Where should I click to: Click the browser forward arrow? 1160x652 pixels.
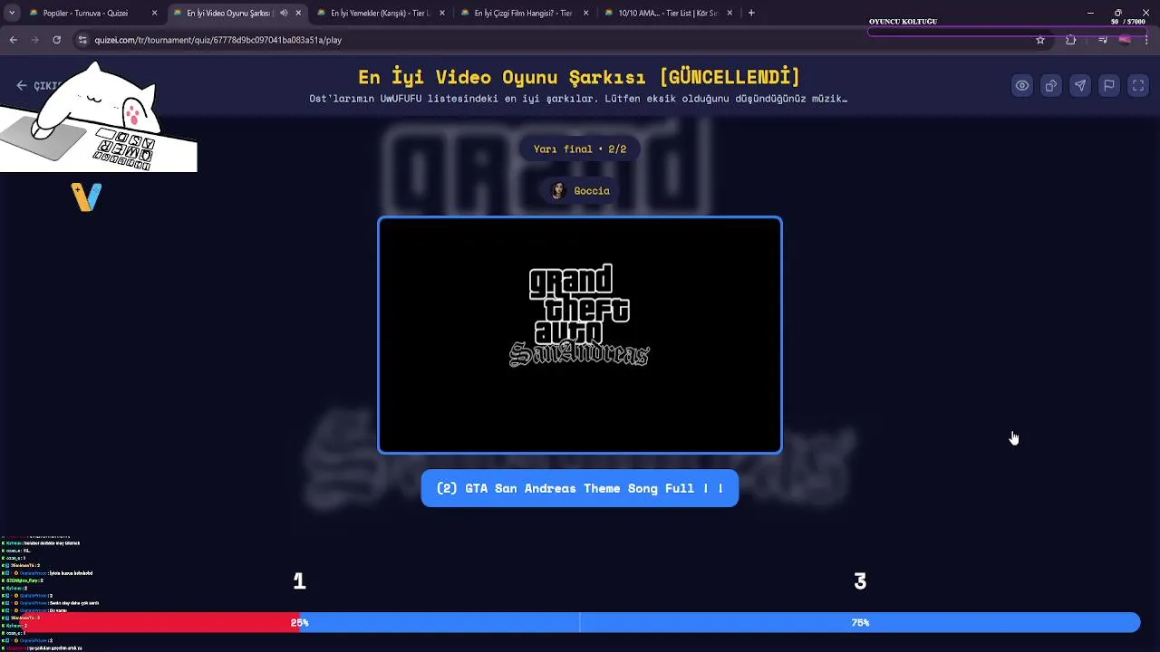(34, 40)
